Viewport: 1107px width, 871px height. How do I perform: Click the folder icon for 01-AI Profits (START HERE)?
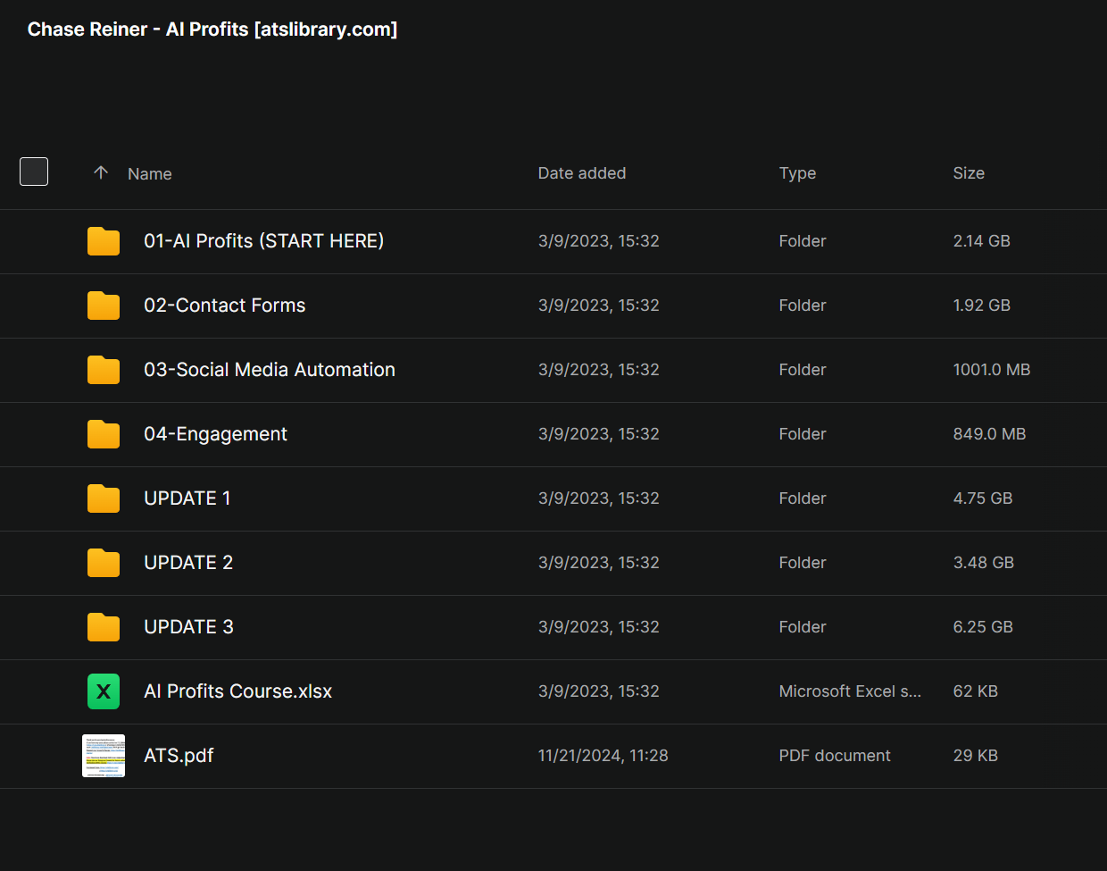[104, 241]
